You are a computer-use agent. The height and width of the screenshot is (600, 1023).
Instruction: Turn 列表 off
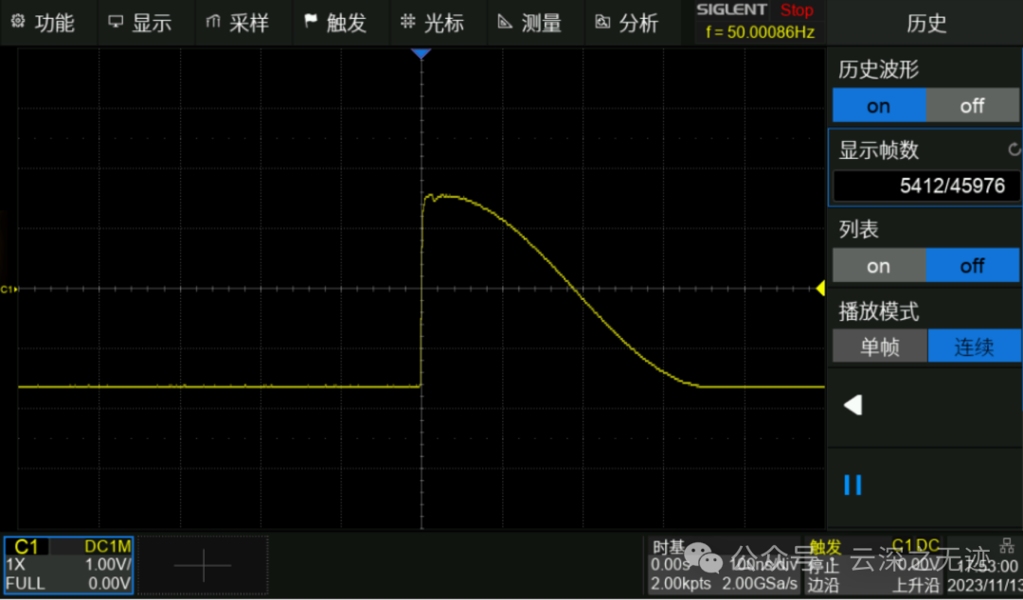pos(972,266)
